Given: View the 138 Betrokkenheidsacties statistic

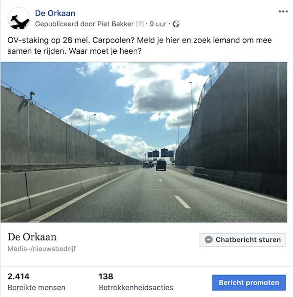Looking at the screenshot, I should 136,282.
